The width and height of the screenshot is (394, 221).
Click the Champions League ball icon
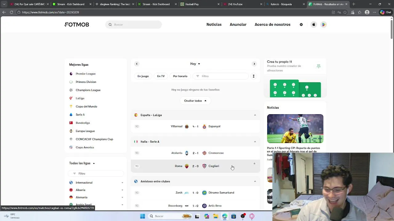(71, 90)
